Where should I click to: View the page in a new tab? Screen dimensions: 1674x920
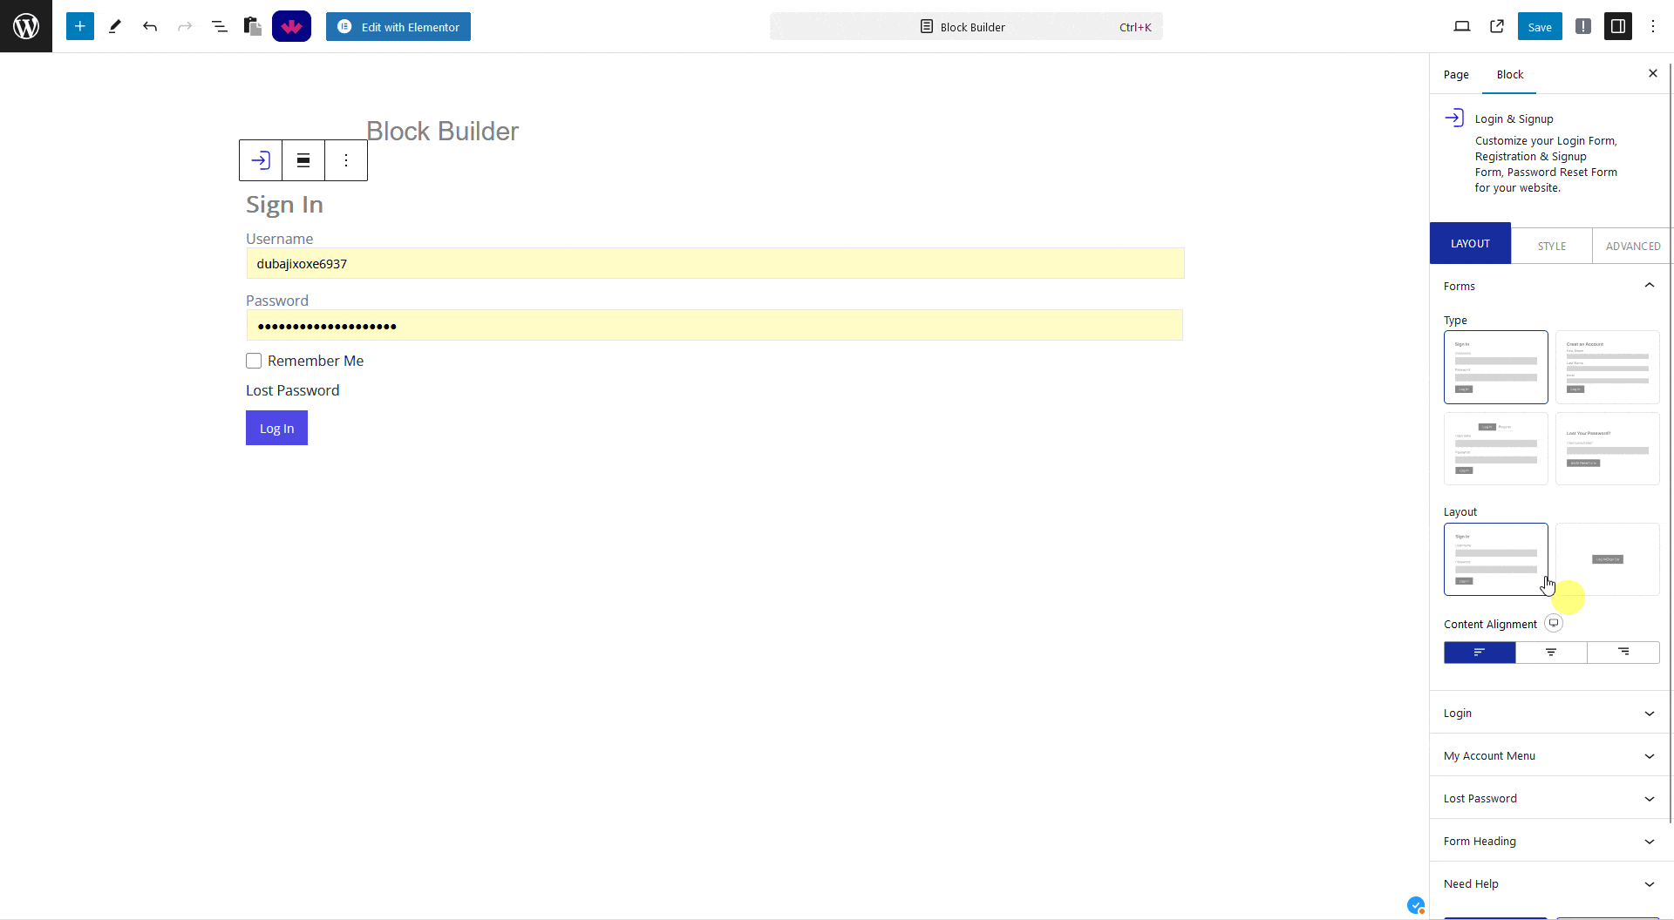1497,26
